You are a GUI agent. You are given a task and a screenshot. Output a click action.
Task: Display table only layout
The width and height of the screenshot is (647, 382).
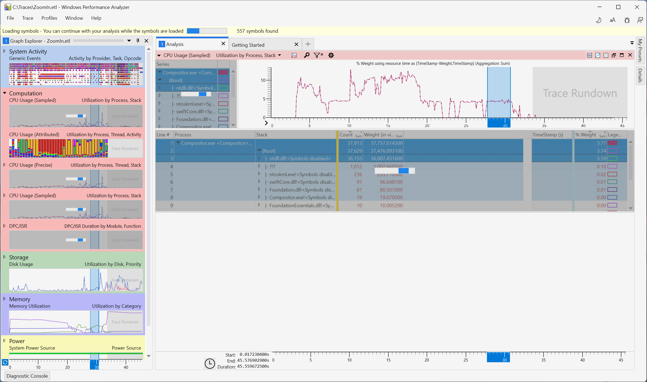606,55
